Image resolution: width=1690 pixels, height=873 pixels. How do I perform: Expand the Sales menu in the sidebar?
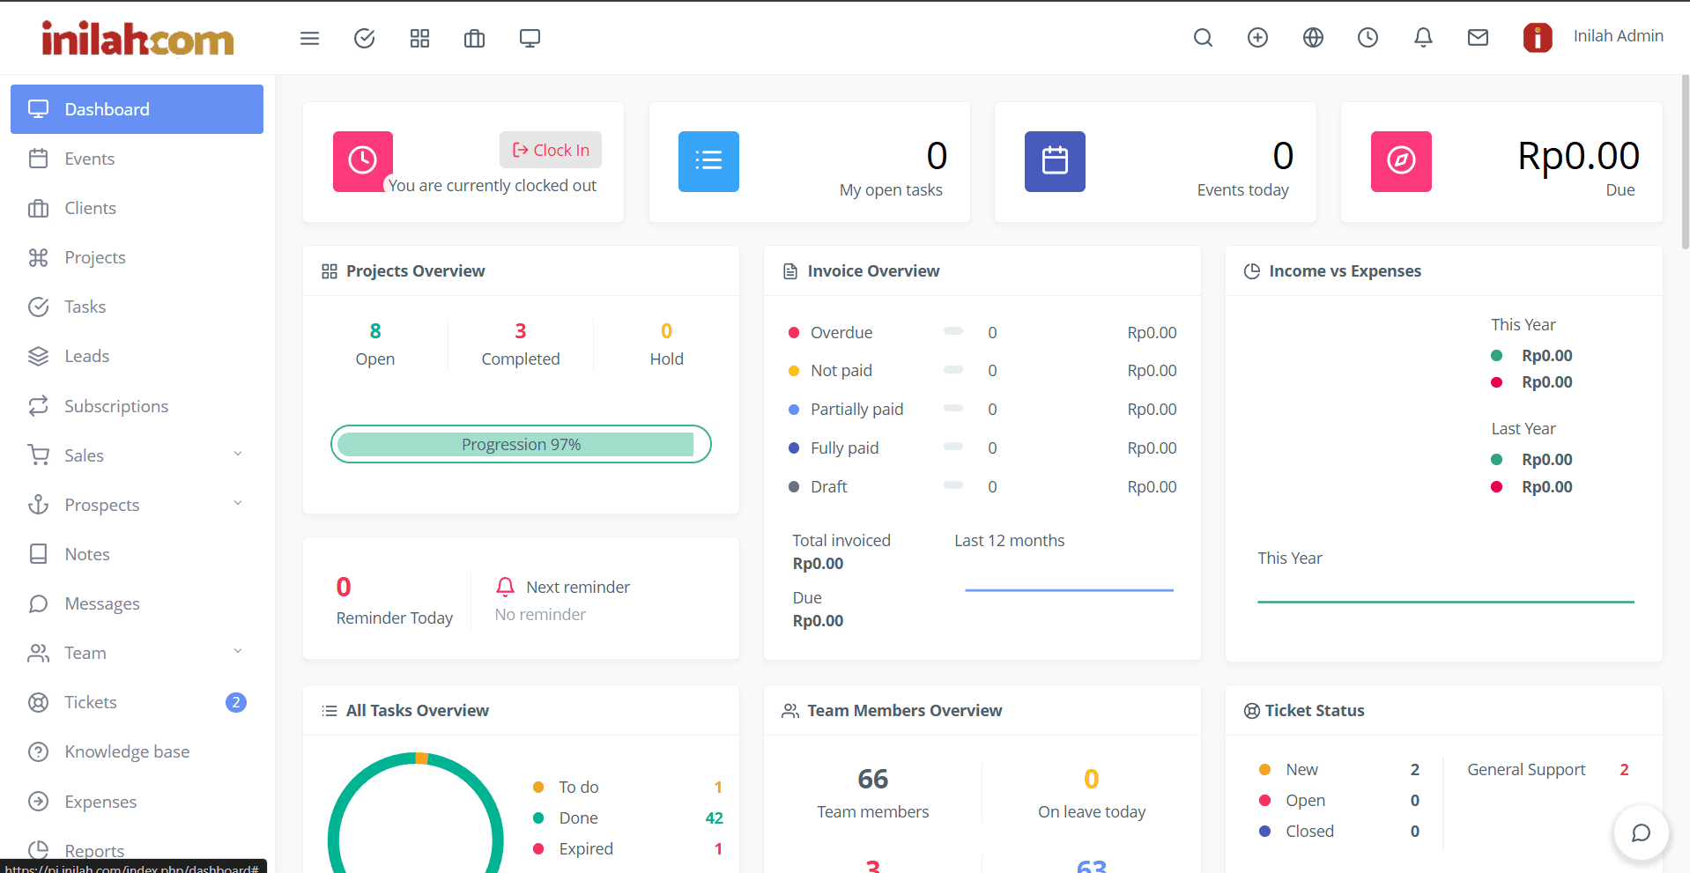coord(85,455)
